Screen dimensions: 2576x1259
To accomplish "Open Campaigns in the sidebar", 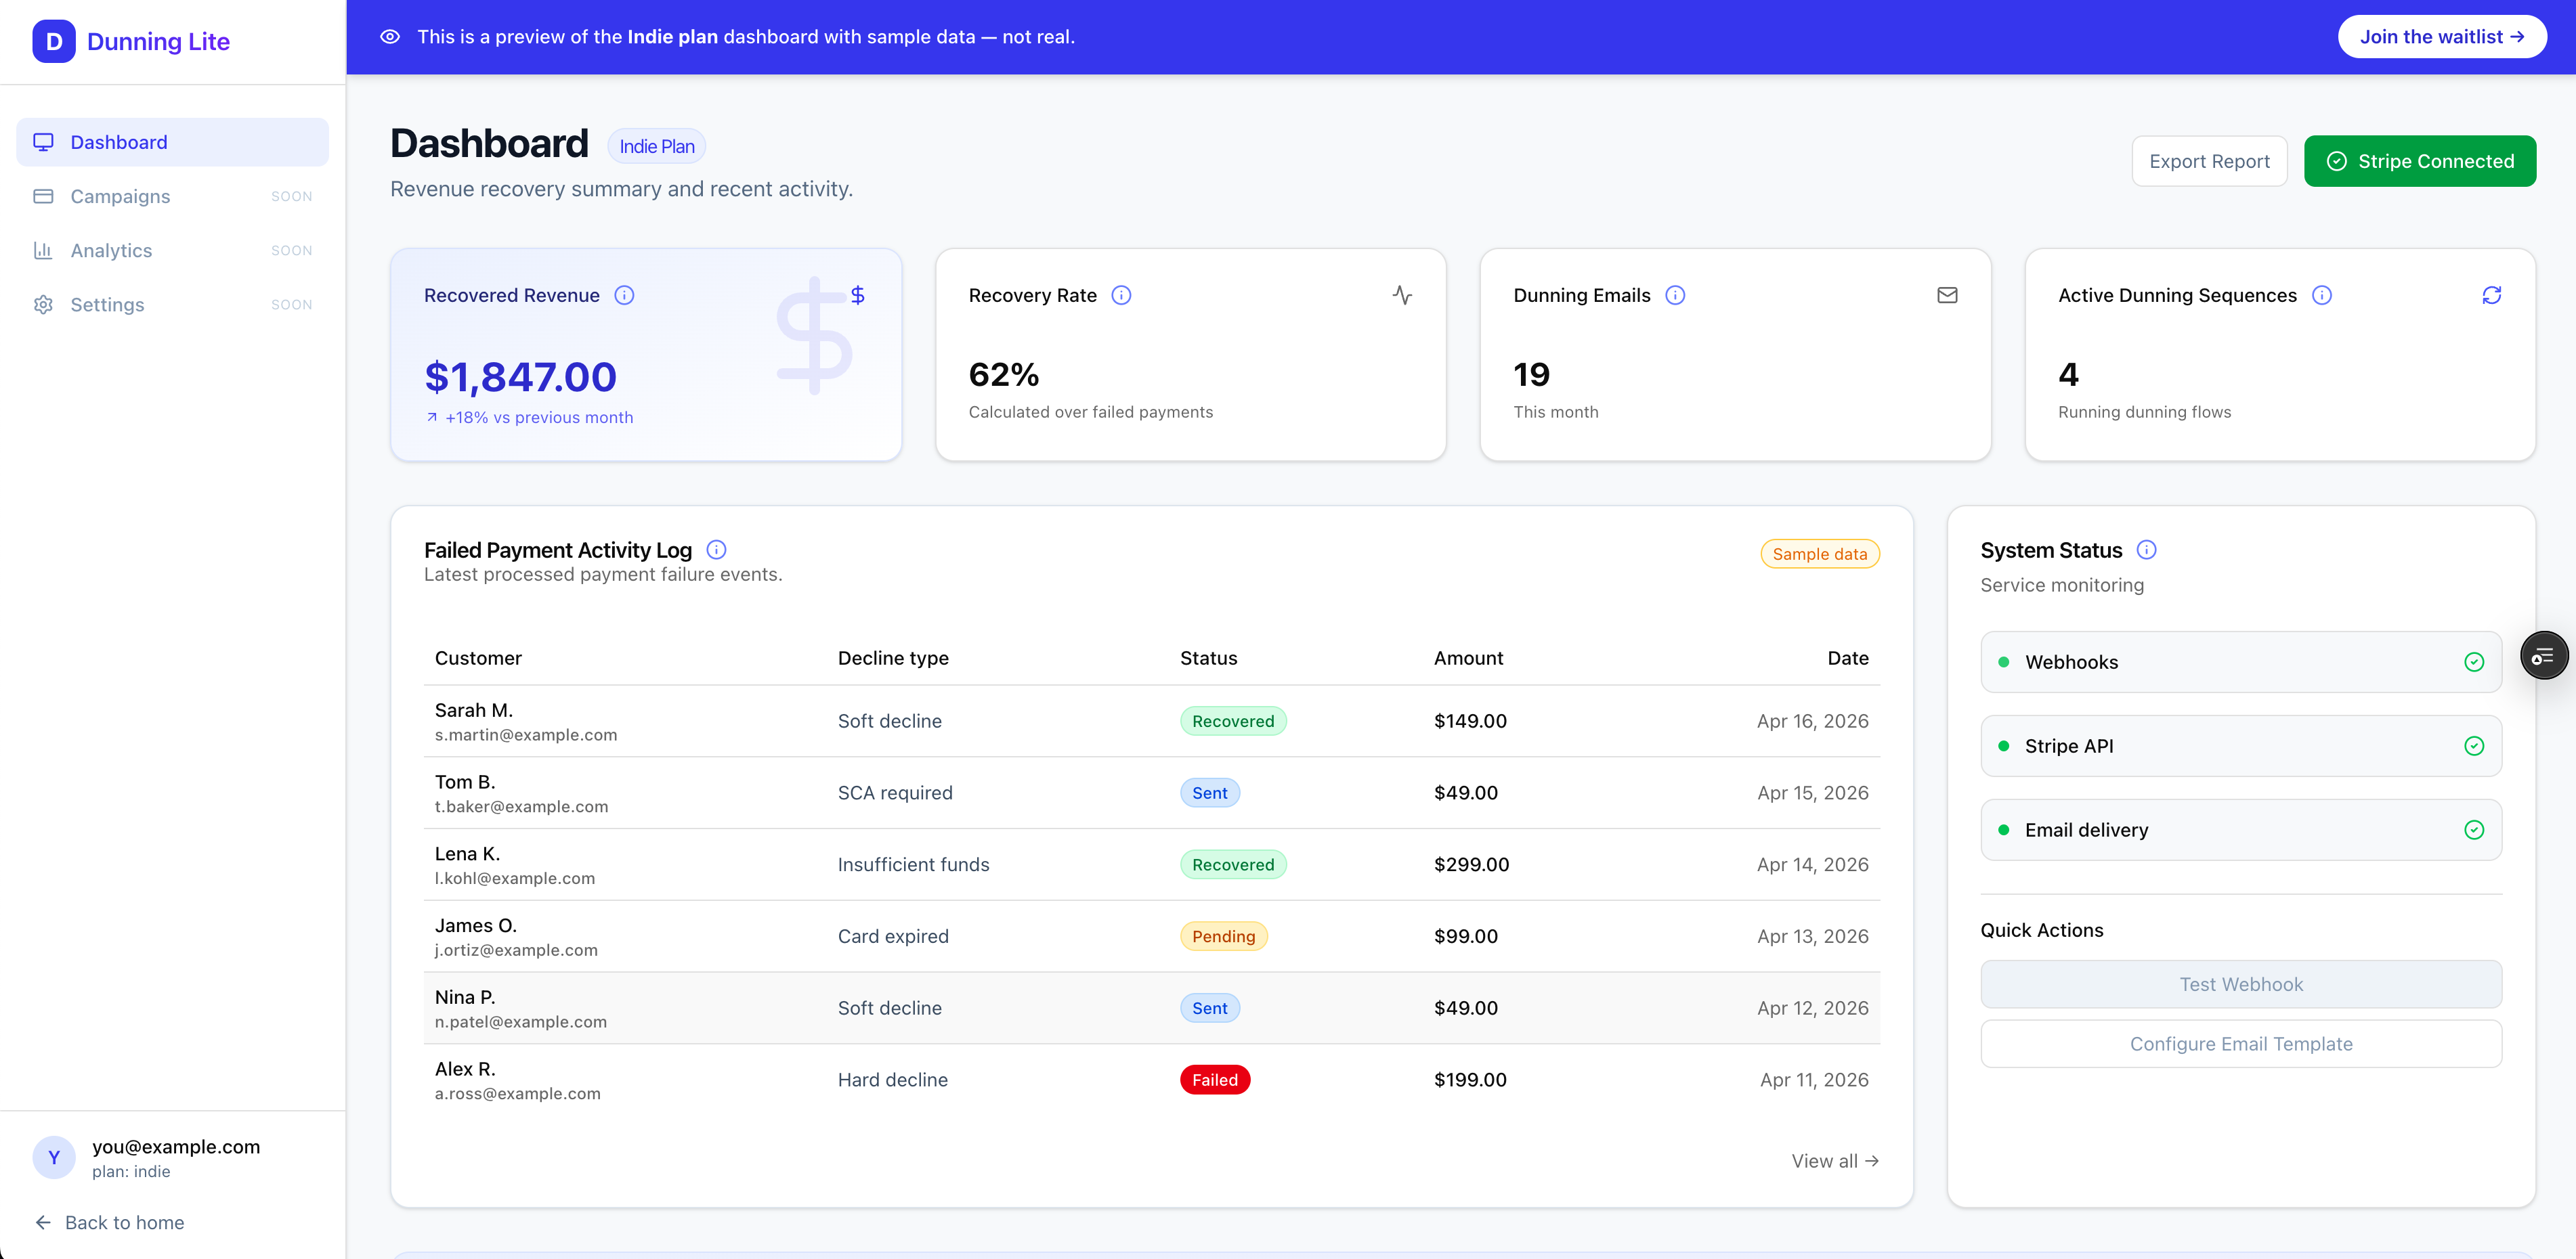I will click(172, 196).
